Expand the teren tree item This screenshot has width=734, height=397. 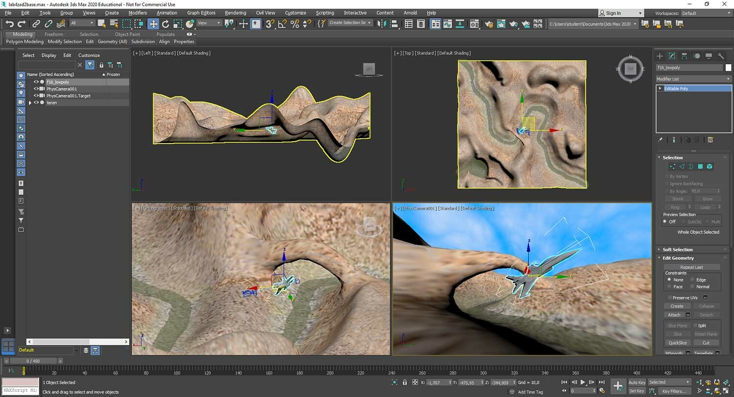30,103
